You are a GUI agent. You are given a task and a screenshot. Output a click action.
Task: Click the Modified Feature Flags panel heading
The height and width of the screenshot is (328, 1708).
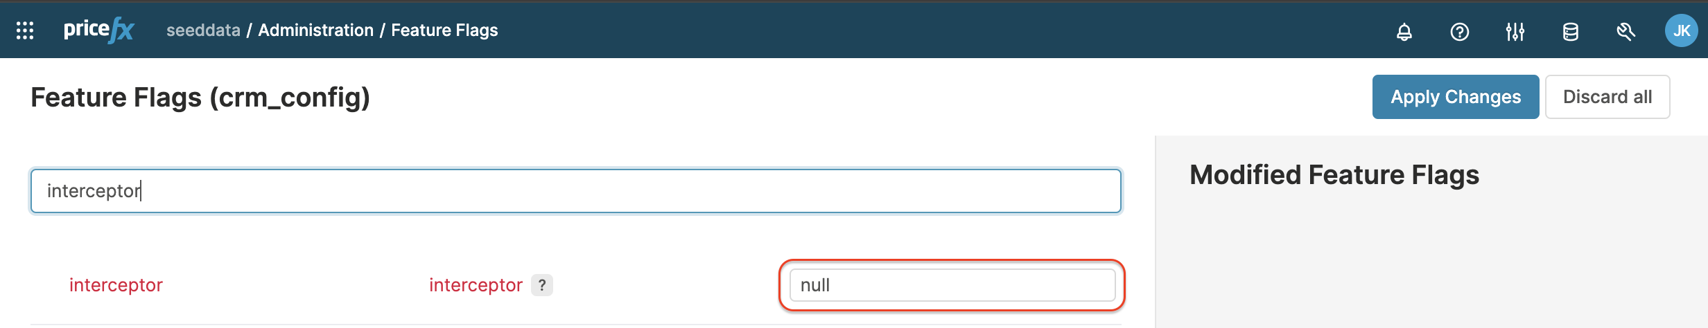tap(1334, 175)
